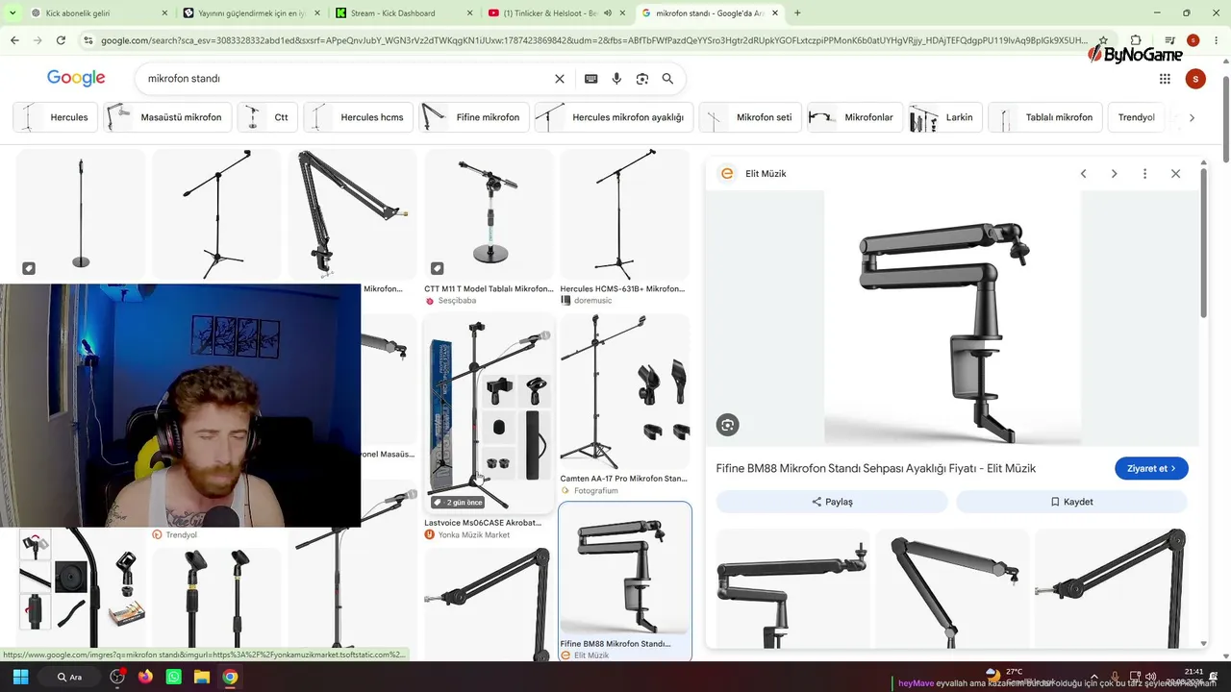
Task: Reload the current Google page
Action: click(61, 40)
